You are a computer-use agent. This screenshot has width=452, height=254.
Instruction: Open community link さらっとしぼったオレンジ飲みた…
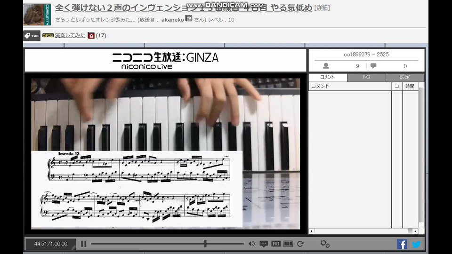pyautogui.click(x=95, y=20)
